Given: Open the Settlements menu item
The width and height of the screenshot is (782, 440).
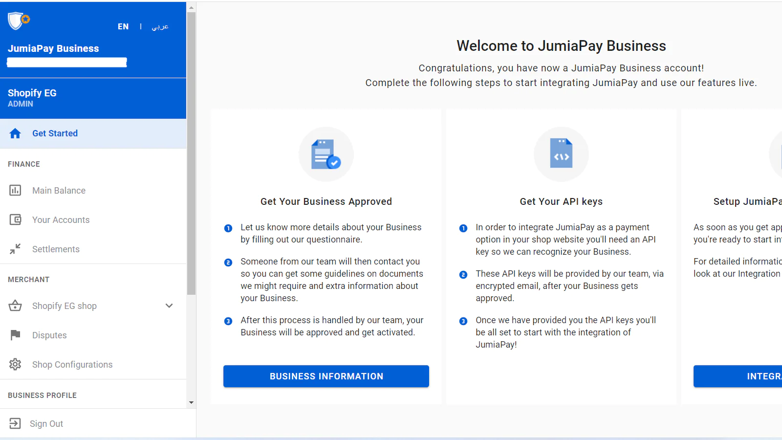Looking at the screenshot, I should pyautogui.click(x=56, y=249).
